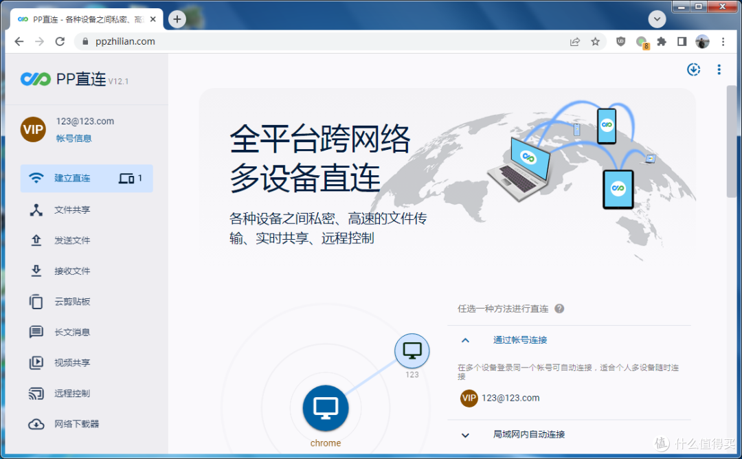
Task: Open extension with badge 8
Action: click(x=642, y=42)
